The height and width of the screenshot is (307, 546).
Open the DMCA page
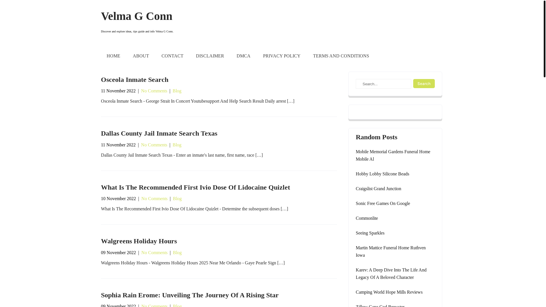pyautogui.click(x=243, y=56)
